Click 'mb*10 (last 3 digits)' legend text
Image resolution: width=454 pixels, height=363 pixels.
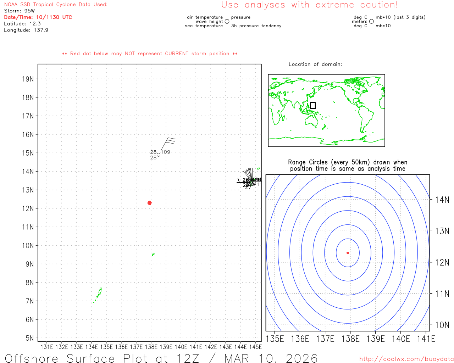(400, 17)
